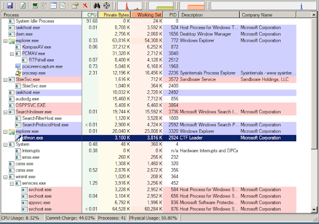Sort by the Description column header
Screen dimensions: 319x224
pos(209,15)
